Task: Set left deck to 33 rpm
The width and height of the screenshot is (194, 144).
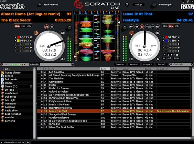Action: 47,27
